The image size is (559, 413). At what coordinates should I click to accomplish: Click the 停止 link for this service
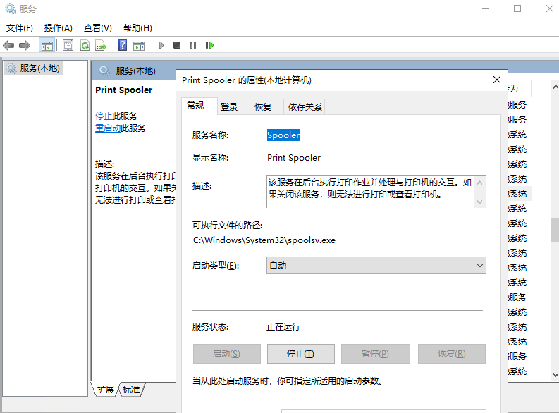tap(104, 116)
